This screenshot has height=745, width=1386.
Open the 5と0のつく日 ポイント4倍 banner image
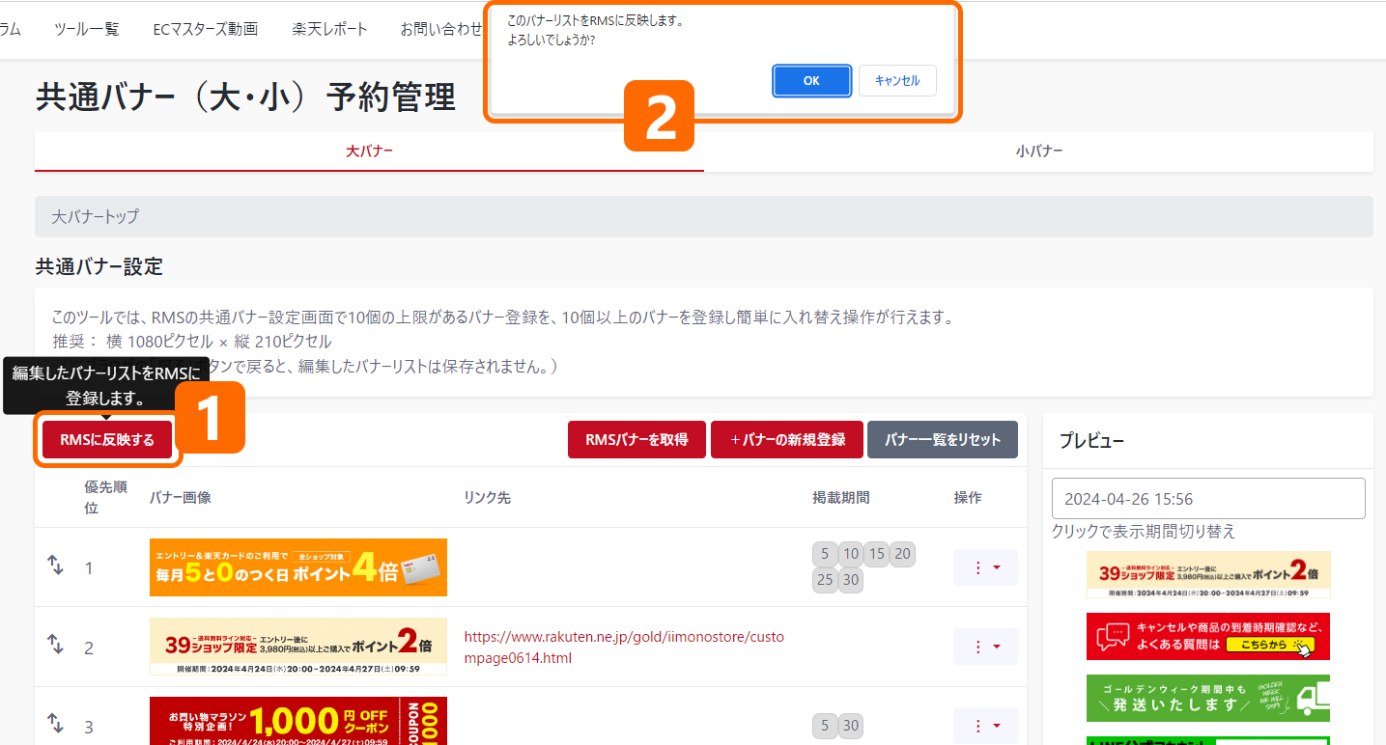(x=298, y=567)
